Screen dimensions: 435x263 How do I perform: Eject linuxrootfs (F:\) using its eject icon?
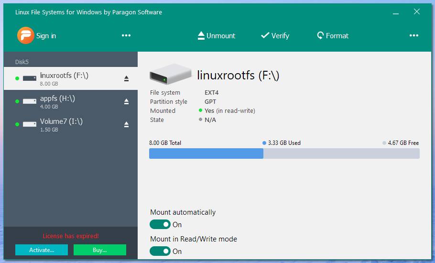(x=126, y=78)
